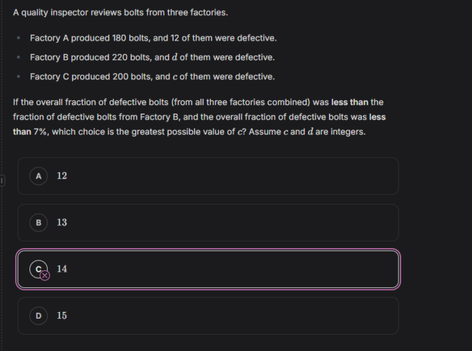Choose answer option B with value 13

pyautogui.click(x=208, y=222)
